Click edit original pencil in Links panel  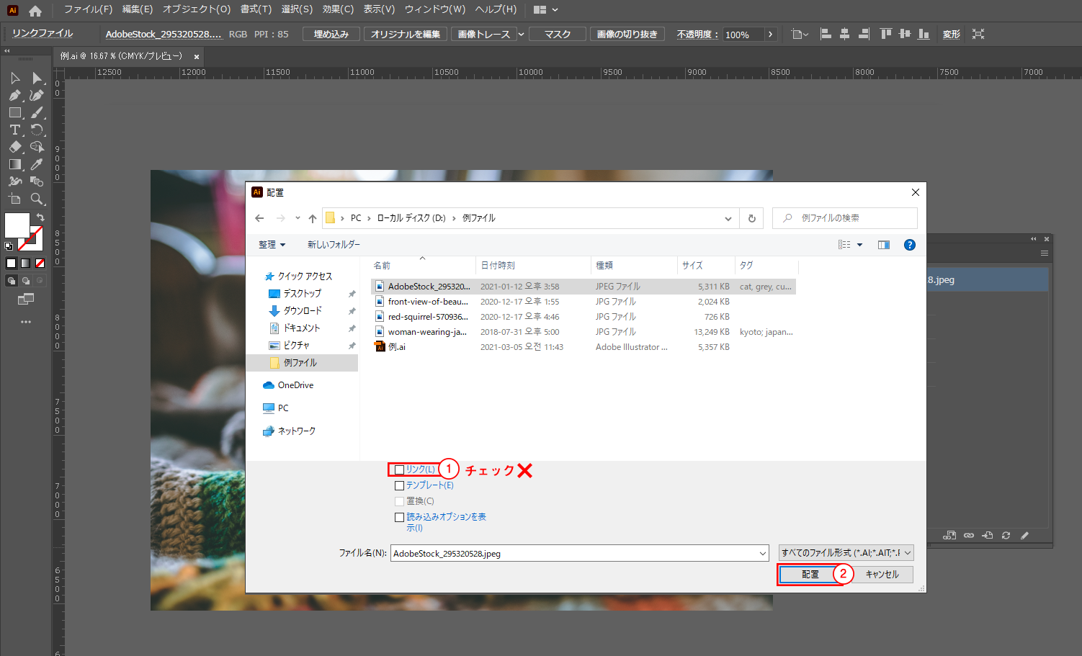point(1024,535)
